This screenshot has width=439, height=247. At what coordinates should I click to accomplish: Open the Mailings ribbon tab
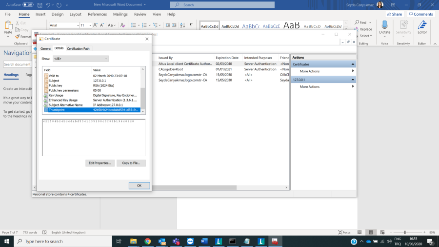(120, 14)
